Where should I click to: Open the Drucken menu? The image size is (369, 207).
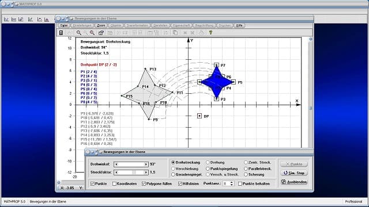click(224, 25)
